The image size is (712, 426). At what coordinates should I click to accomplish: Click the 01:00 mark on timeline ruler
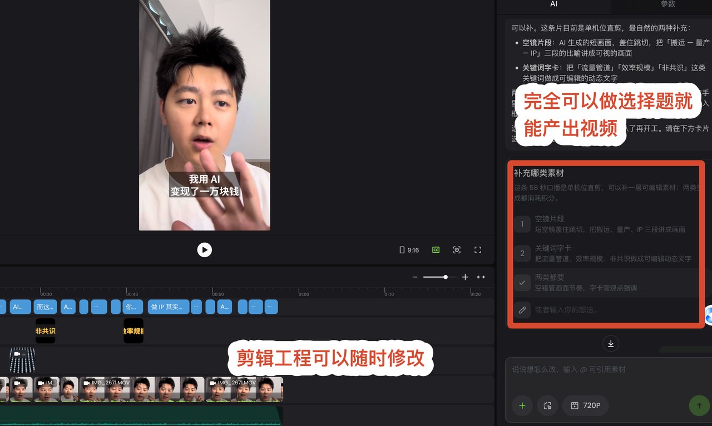tap(304, 294)
